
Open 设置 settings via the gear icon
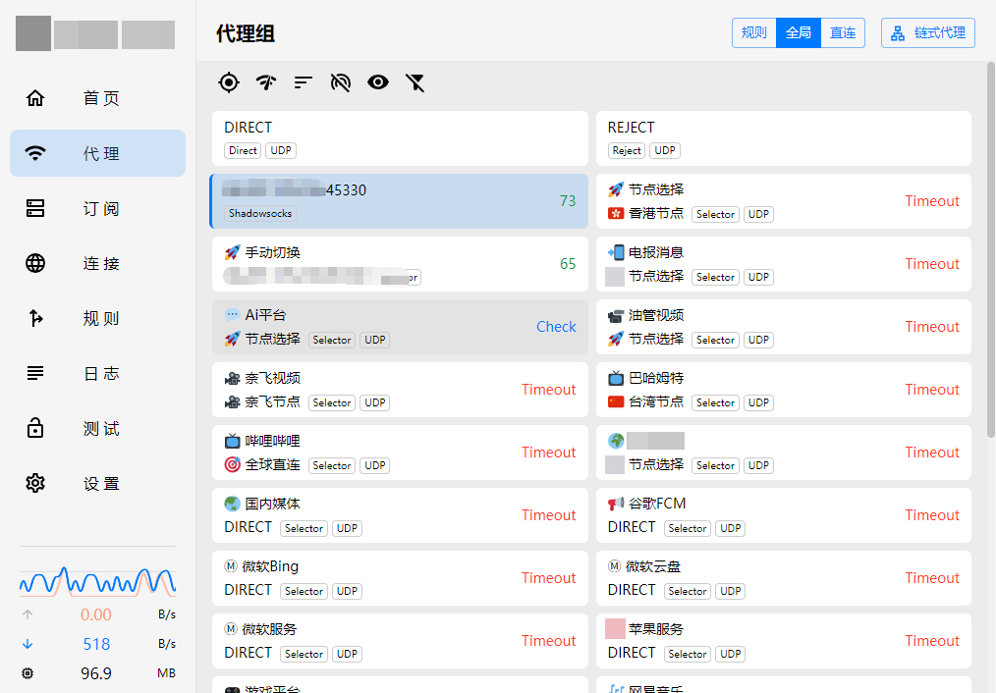(35, 483)
